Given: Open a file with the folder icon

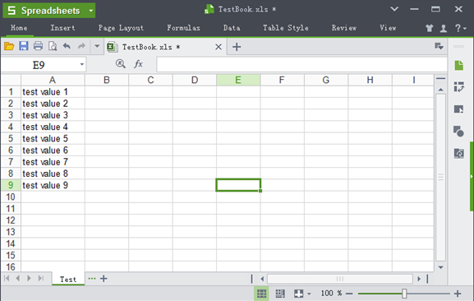Looking at the screenshot, I should click(x=9, y=46).
